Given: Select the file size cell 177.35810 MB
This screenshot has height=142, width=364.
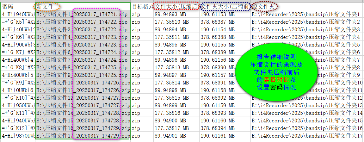Looking at the screenshot, I should point(176,22).
